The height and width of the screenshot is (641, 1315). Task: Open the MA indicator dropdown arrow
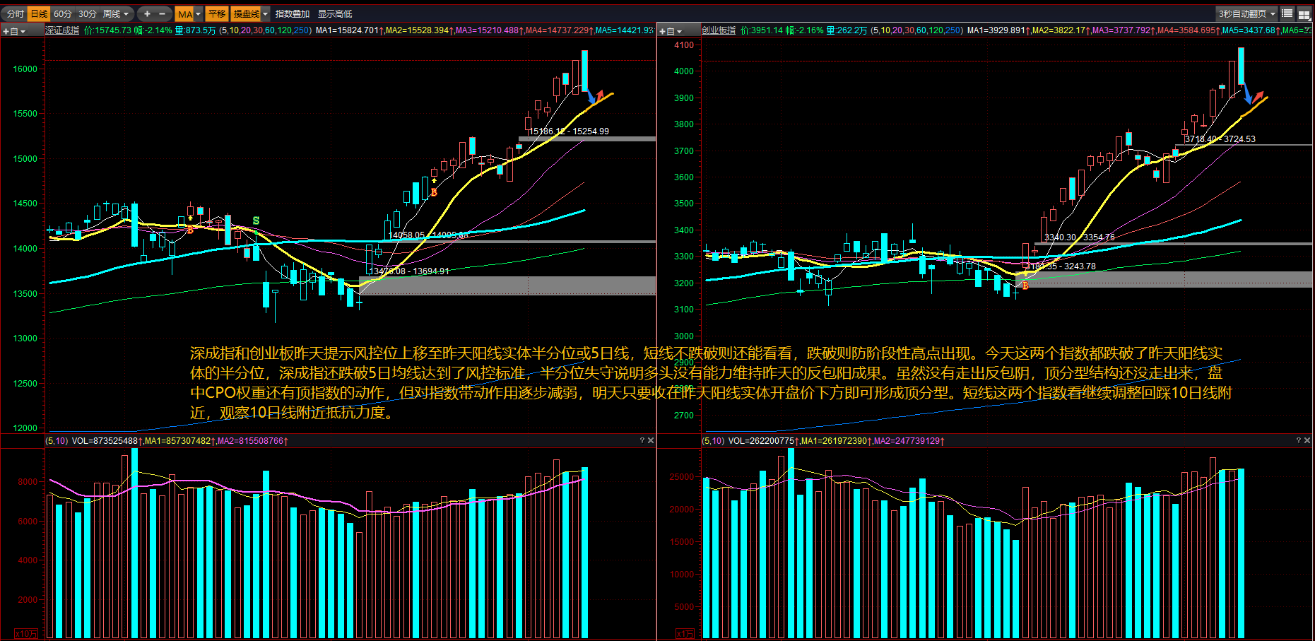(199, 13)
